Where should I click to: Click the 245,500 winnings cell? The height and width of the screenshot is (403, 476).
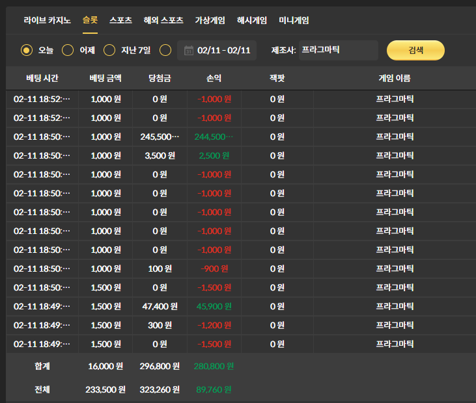[160, 137]
